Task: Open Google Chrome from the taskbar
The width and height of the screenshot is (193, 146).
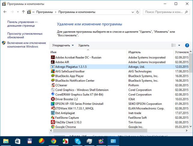Action: pos(53,141)
